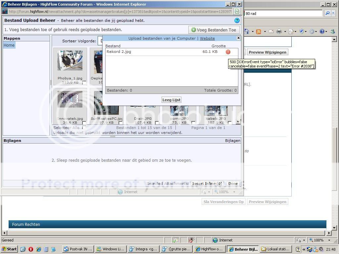The width and height of the screenshot is (339, 254).
Task: Select the Postvak IN taskbar item
Action: pos(78,249)
